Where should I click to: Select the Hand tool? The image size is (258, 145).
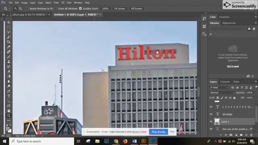[x=9, y=111]
